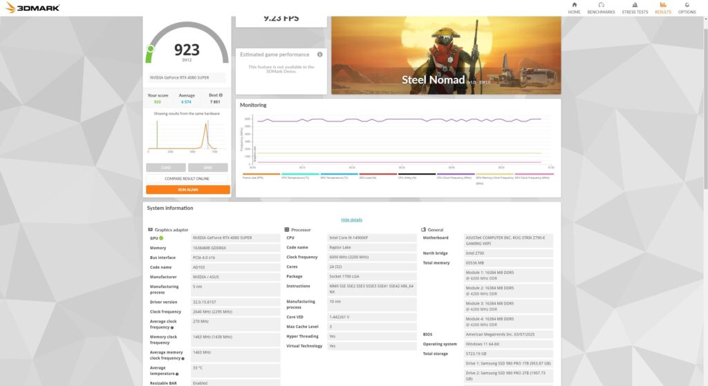
Task: Click the Average temperature info icon
Action: click(177, 374)
